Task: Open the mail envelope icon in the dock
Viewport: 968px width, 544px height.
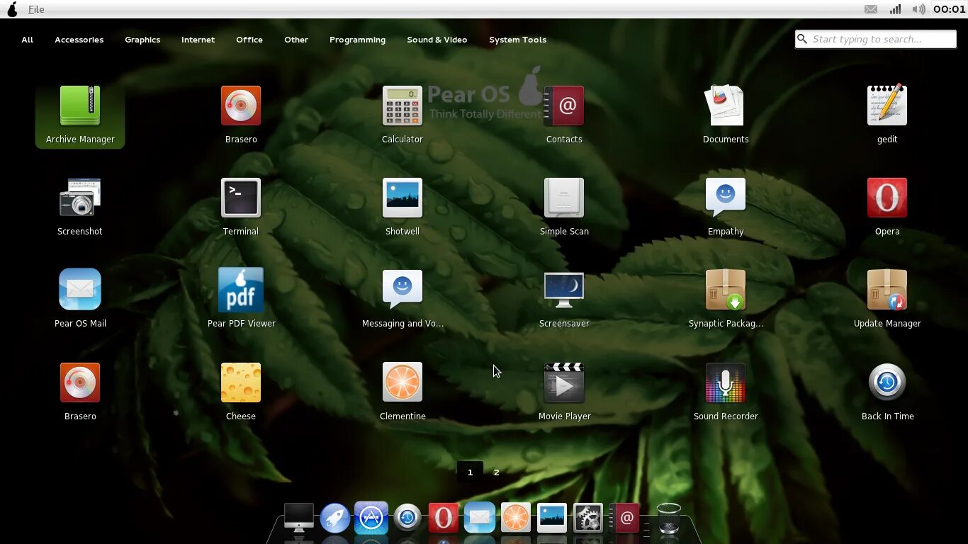Action: point(480,518)
